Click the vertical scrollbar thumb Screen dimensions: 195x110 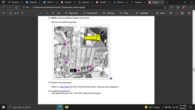click(194, 69)
